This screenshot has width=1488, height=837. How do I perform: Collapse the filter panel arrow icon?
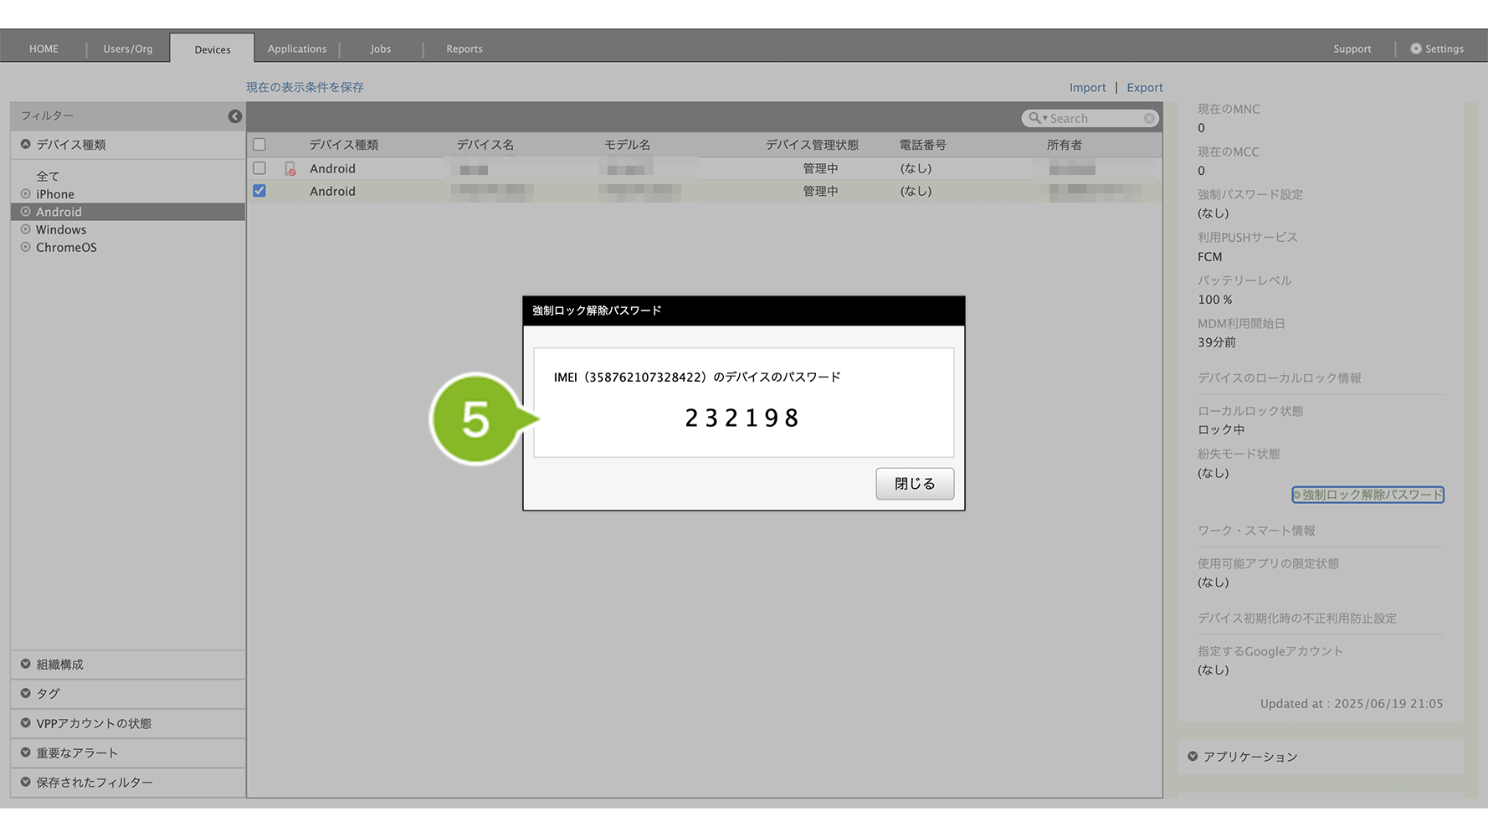pos(235,116)
